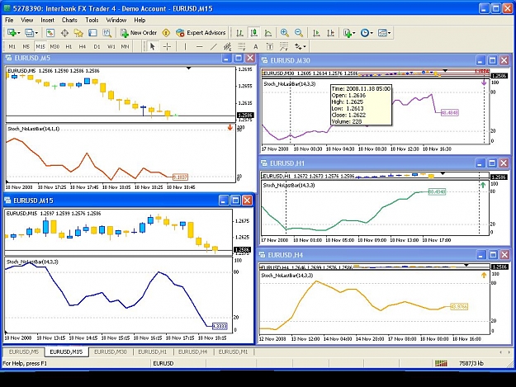Open the Insert menu

click(47, 20)
